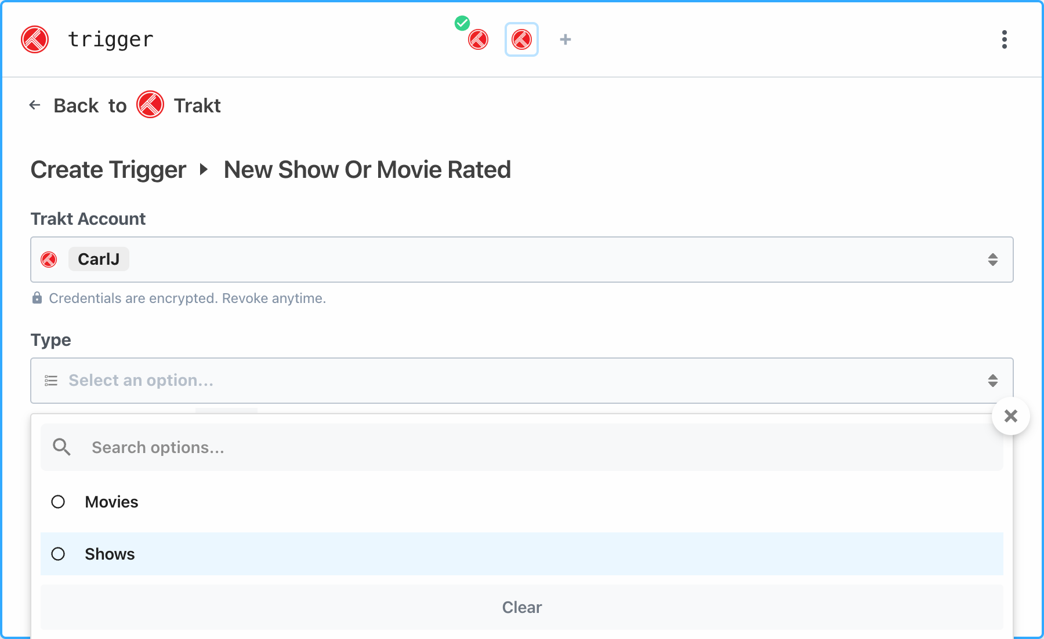Add a new step with the plus icon
The height and width of the screenshot is (639, 1044).
tap(565, 39)
